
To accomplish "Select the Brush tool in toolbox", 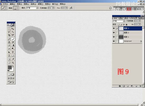I will tap(13, 39).
